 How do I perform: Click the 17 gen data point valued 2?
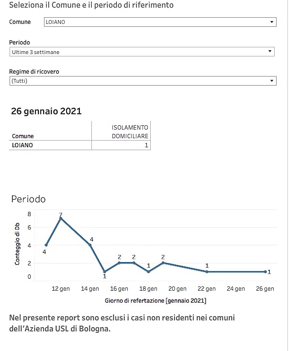click(x=134, y=263)
